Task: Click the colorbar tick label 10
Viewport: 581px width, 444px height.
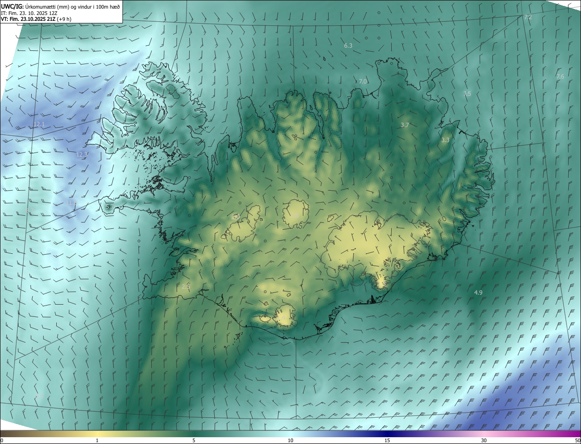Action: [x=290, y=441]
